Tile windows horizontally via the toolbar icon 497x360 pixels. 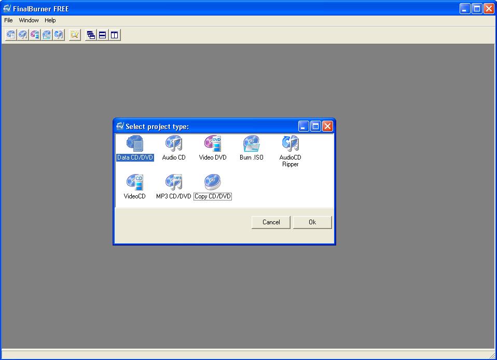click(x=103, y=35)
